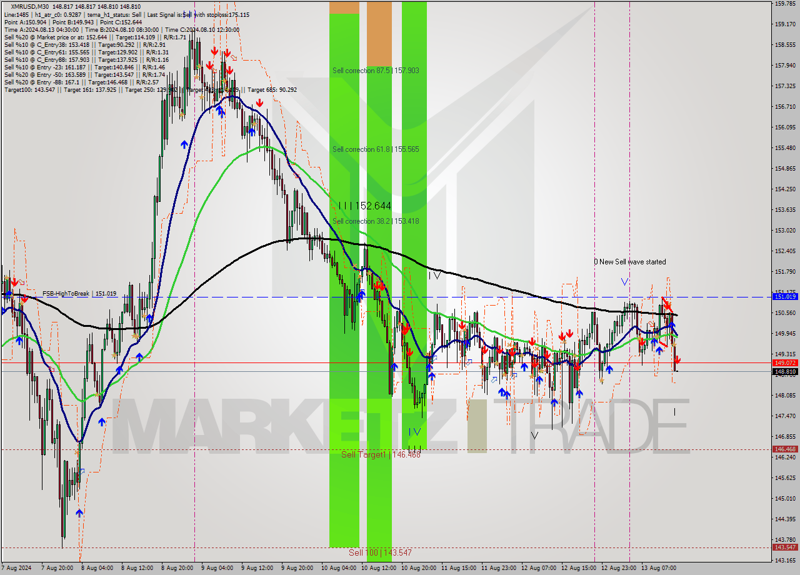800x575 pixels.
Task: Click the red 149.072 price tag on axis
Action: [x=785, y=362]
